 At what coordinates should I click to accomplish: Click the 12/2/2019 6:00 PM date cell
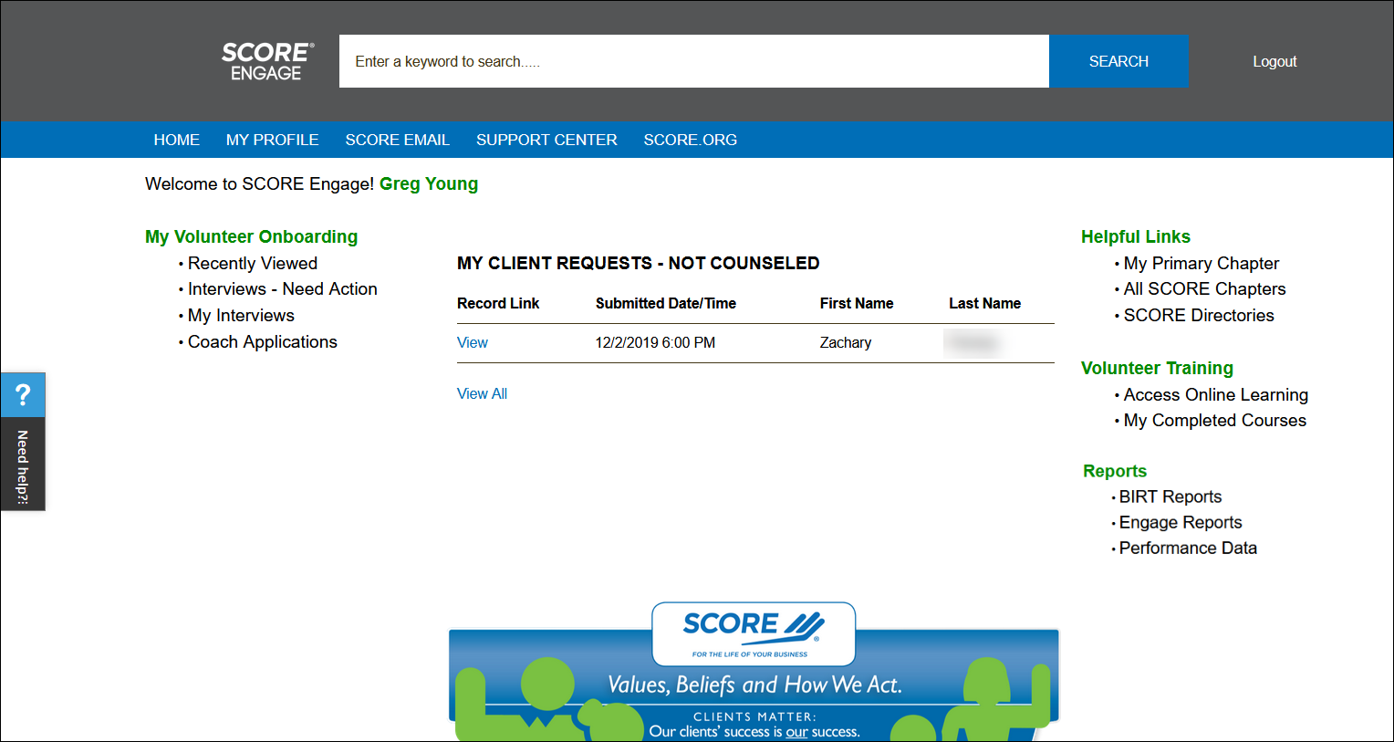pyautogui.click(x=655, y=342)
